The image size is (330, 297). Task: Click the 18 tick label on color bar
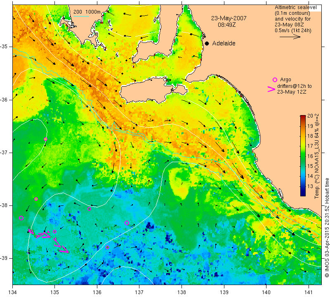coord(310,136)
